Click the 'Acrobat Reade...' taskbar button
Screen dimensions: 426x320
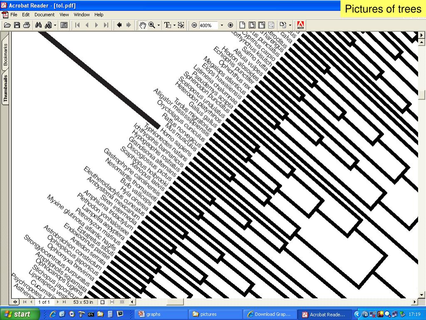(324, 314)
